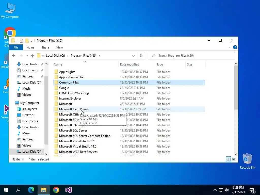The image size is (260, 195).
Task: Click the Properties quick access toolbar icon
Action: [21, 41]
